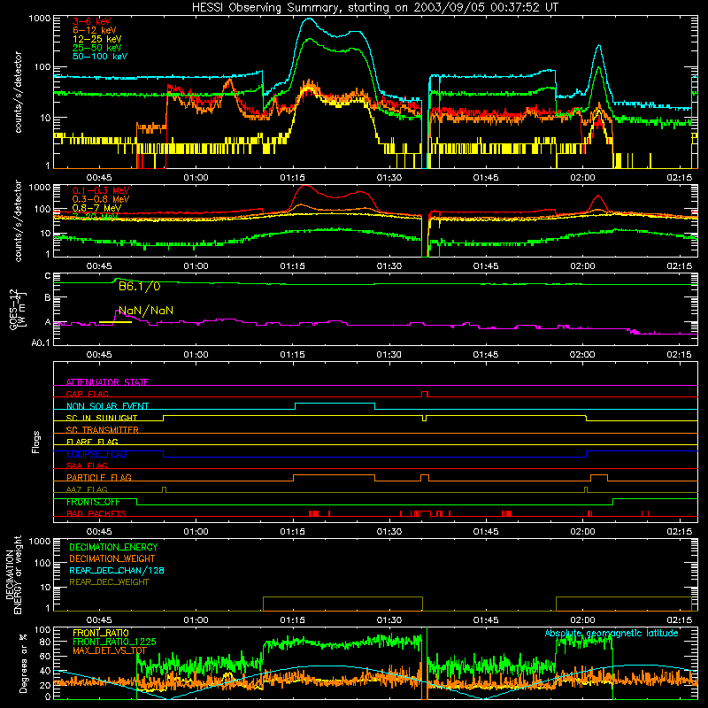
Task: Click the REAR_DEC_WEIGHT legend label
Action: coord(109,582)
